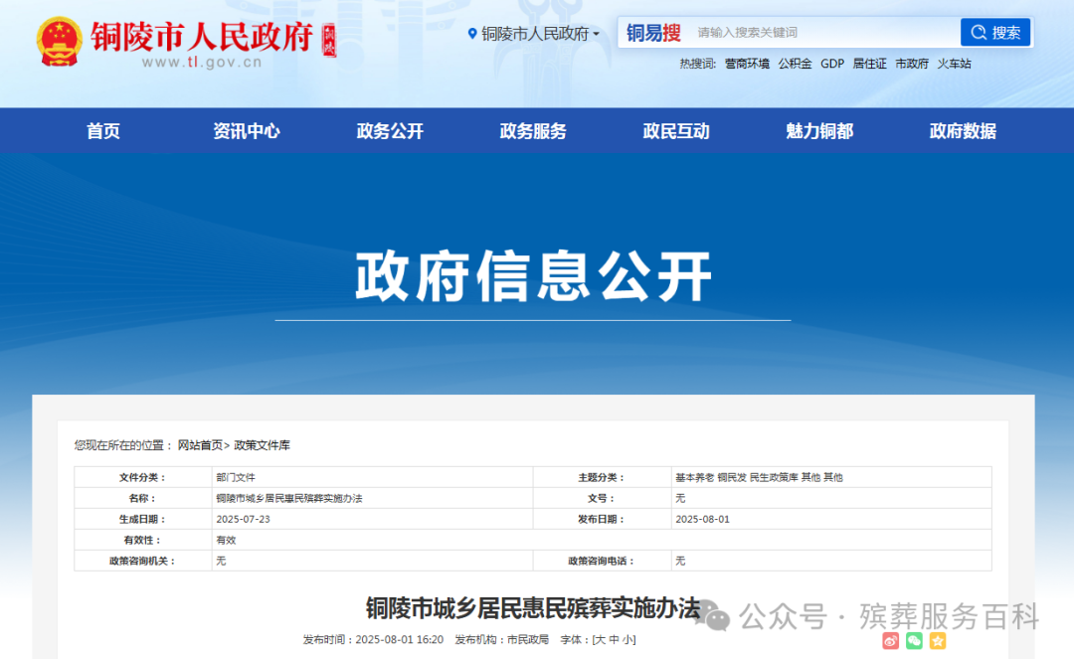
Task: Click the www.tl.gov.cn URL text
Action: click(202, 63)
